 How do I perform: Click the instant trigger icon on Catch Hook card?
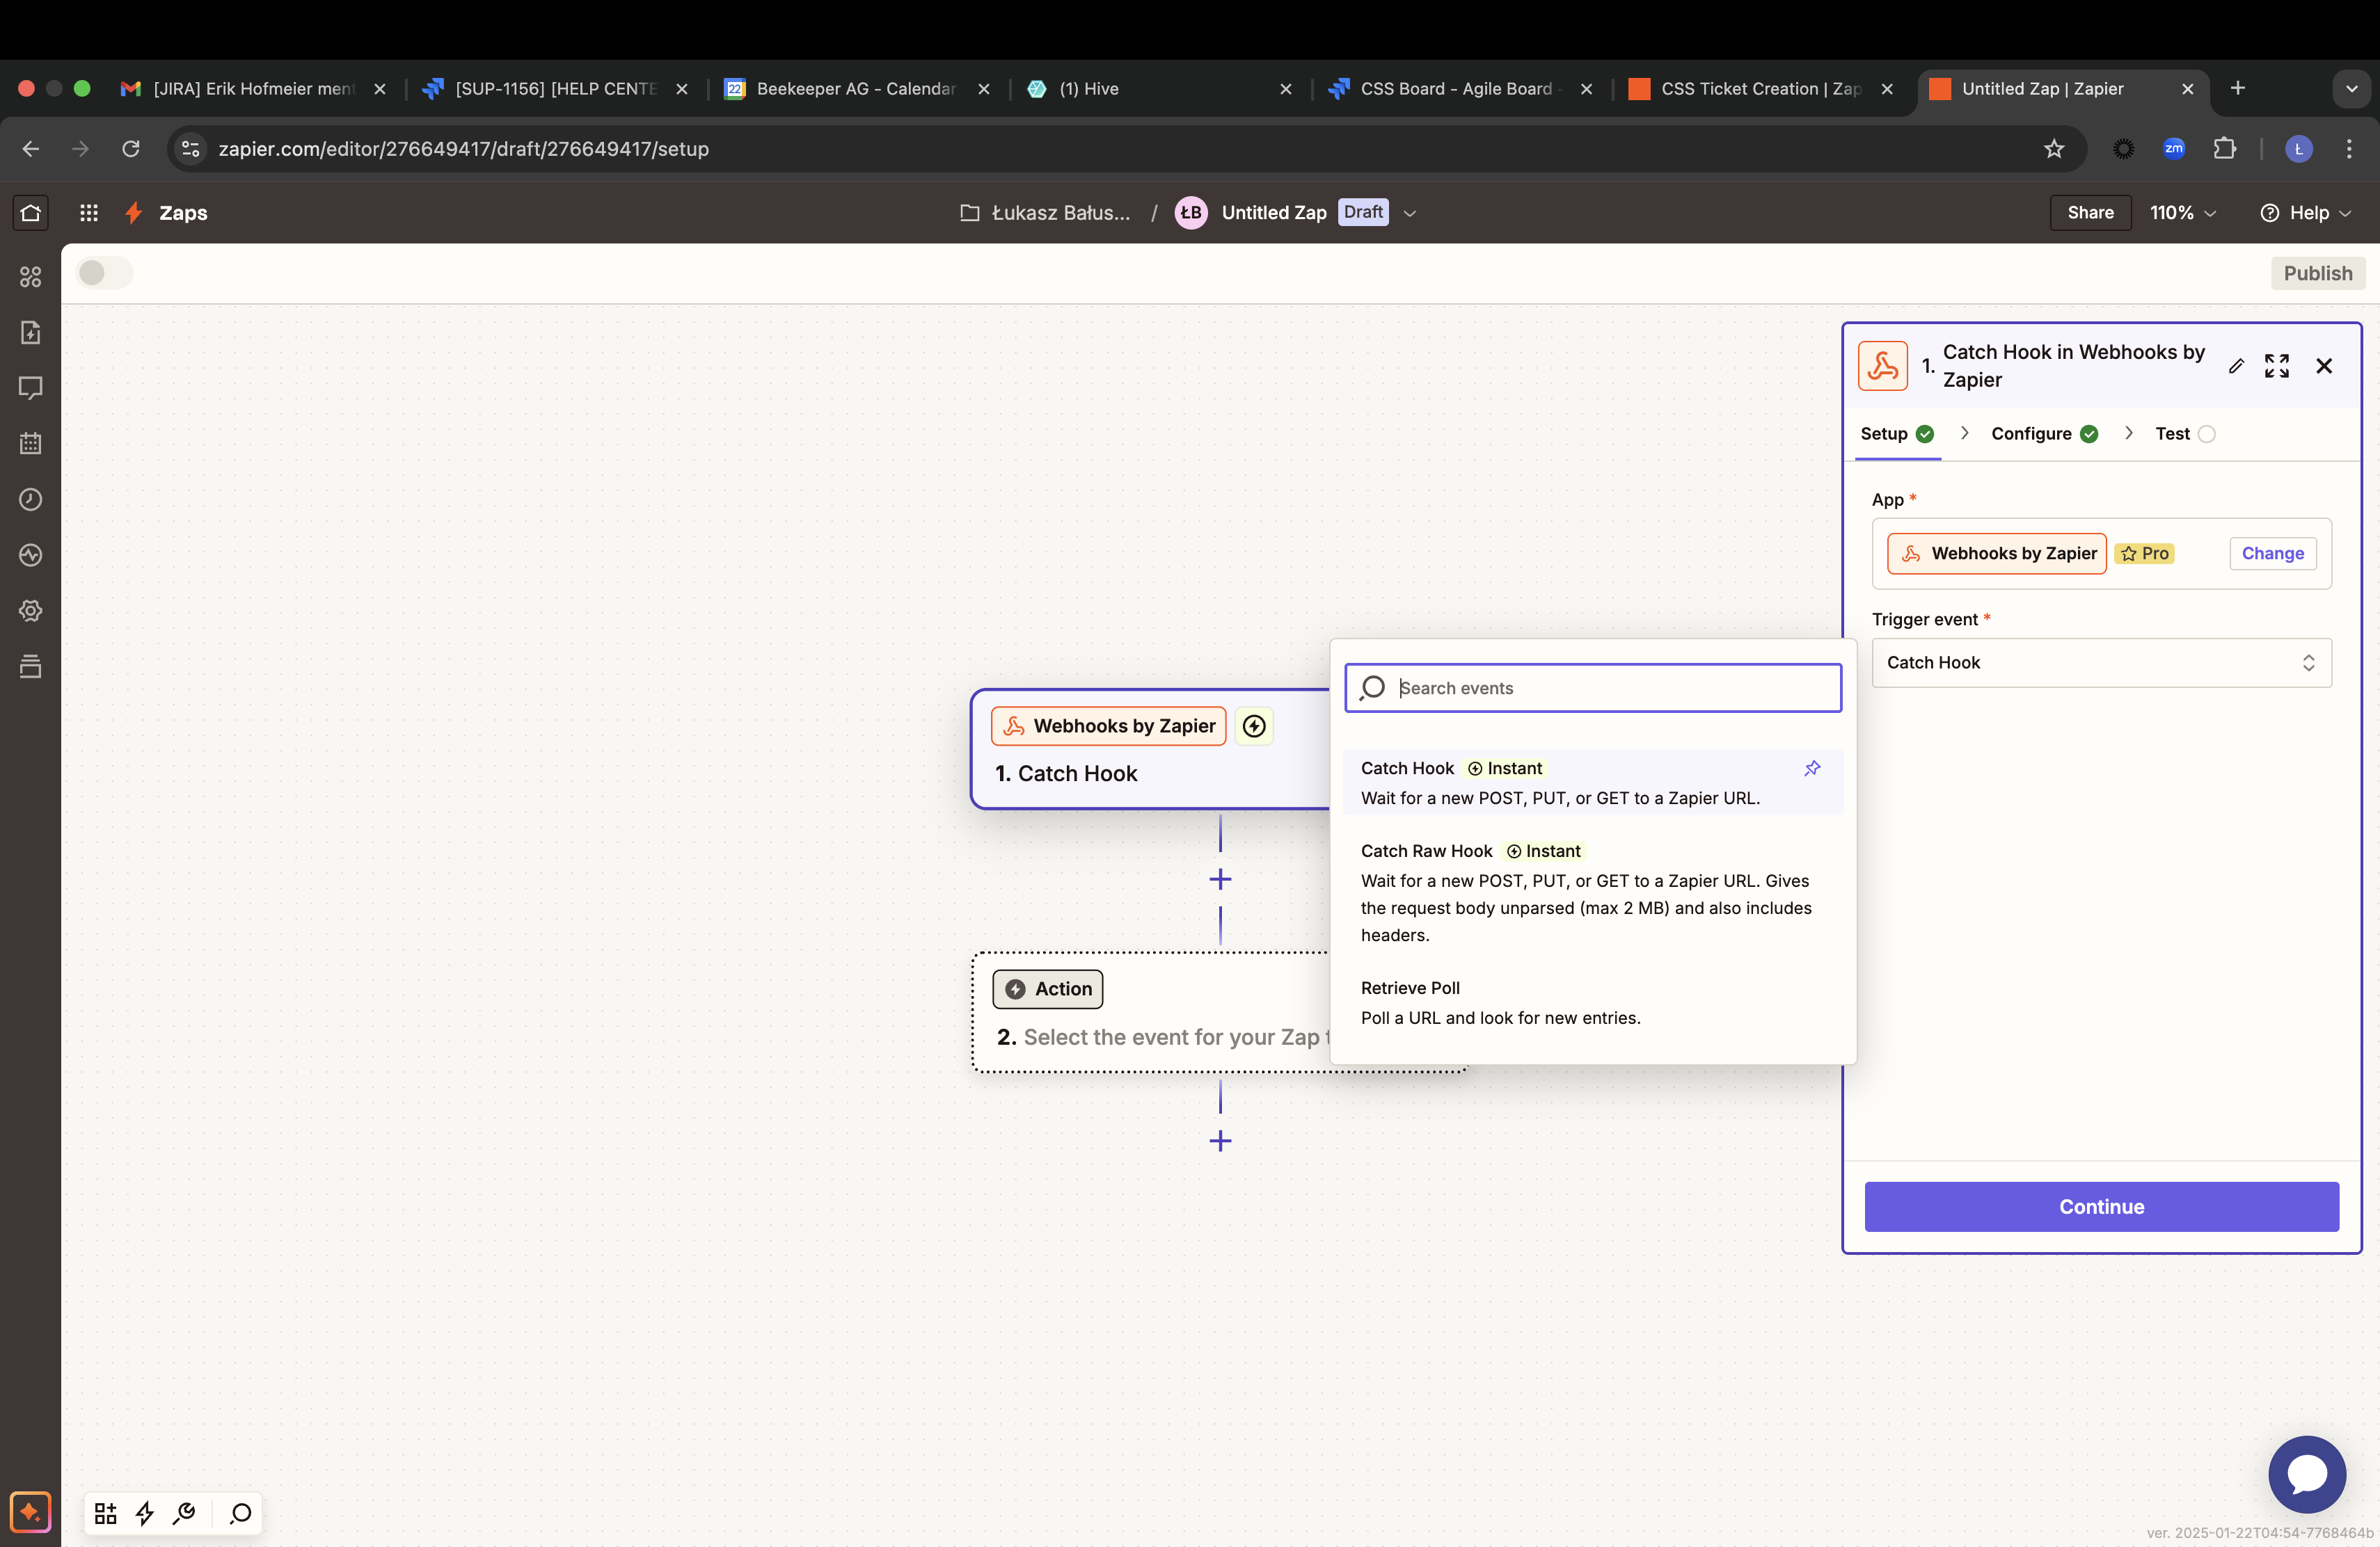tap(1254, 726)
